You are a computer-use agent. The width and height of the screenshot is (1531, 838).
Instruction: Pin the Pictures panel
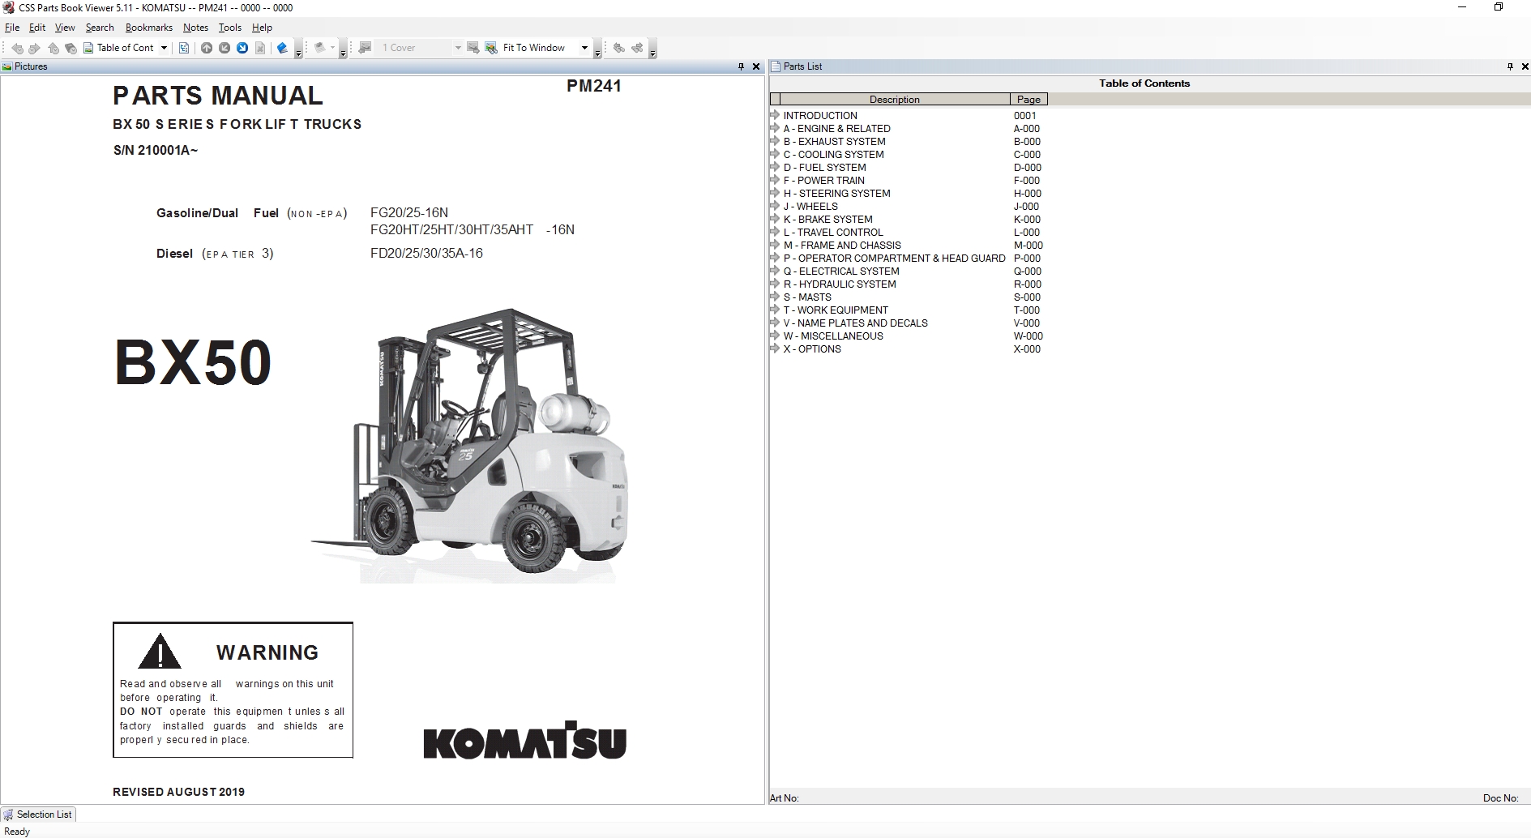(741, 66)
